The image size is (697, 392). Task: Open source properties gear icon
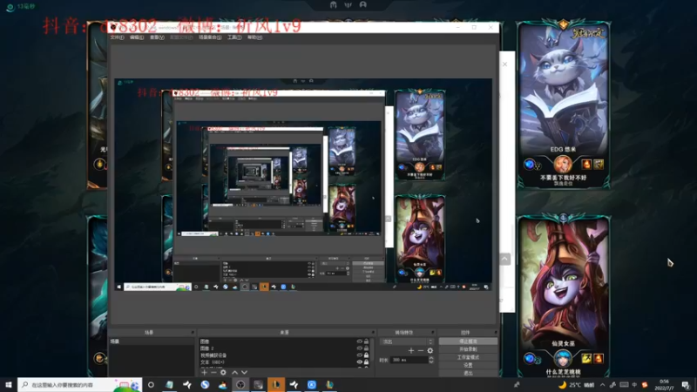pyautogui.click(x=223, y=373)
